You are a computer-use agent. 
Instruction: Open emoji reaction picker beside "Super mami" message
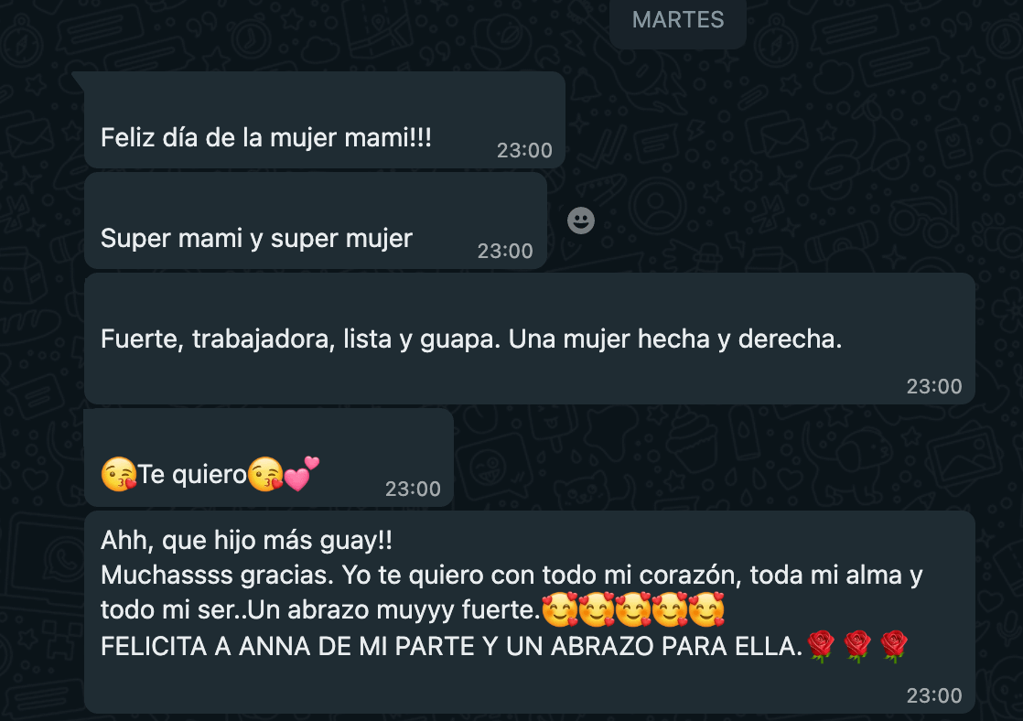pos(581,221)
